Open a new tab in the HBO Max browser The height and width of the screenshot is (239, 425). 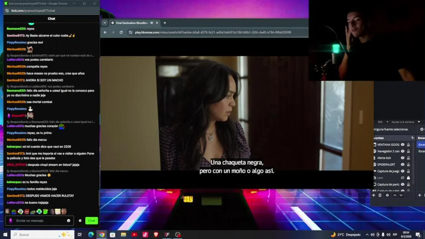coord(165,23)
